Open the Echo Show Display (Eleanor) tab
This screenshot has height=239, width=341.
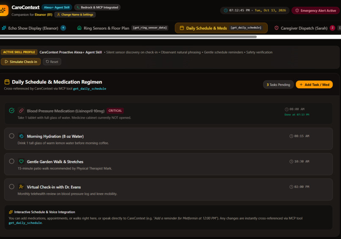(x=33, y=28)
